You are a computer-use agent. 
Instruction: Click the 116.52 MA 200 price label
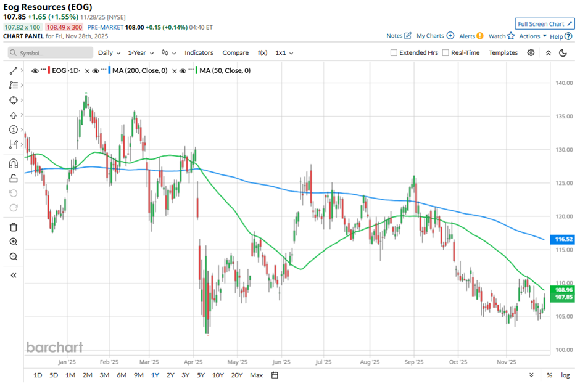562,239
